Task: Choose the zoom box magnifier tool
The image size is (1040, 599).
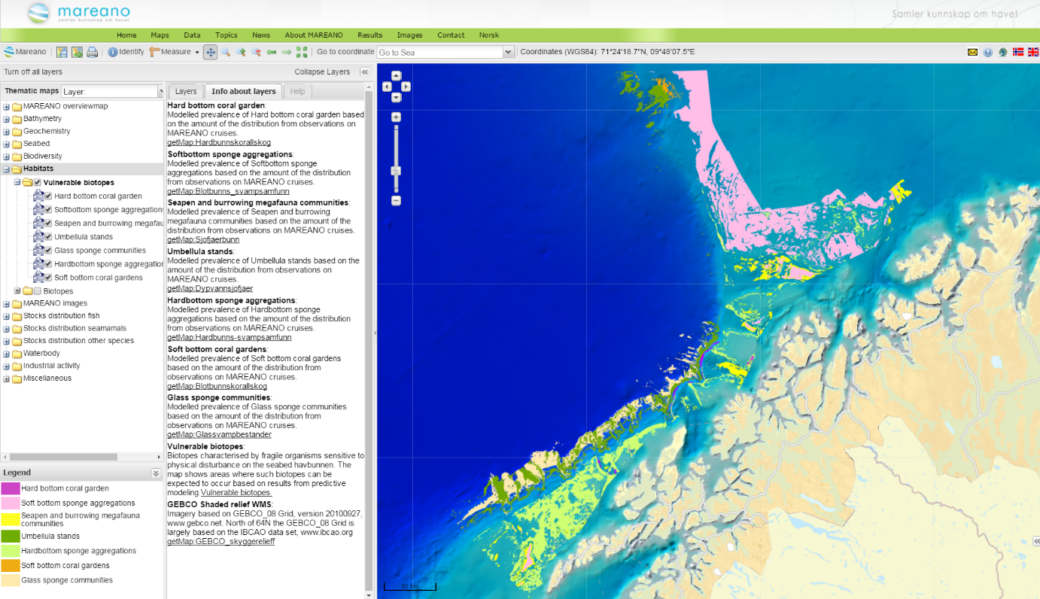Action: 225,52
